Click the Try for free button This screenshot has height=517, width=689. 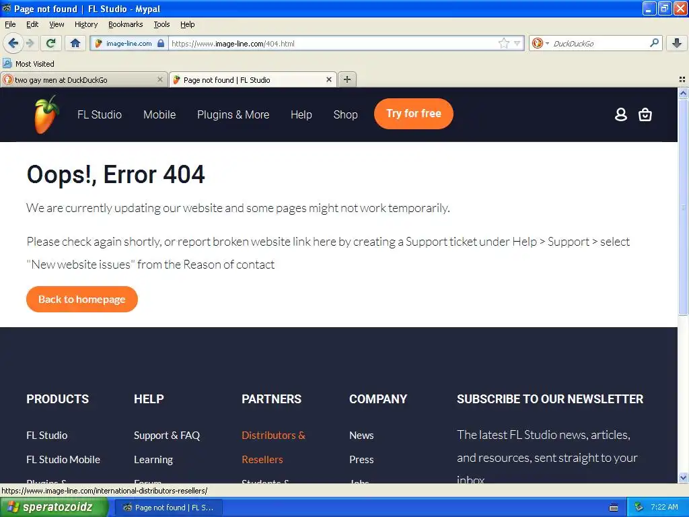coord(414,113)
